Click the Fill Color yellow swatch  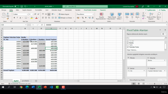point(31,18)
